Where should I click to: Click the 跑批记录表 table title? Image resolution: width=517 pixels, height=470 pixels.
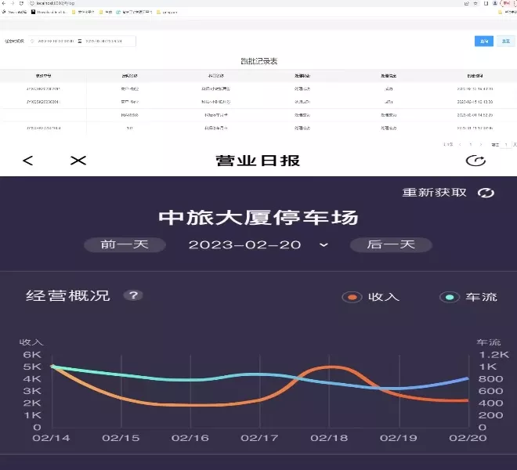coord(258,61)
